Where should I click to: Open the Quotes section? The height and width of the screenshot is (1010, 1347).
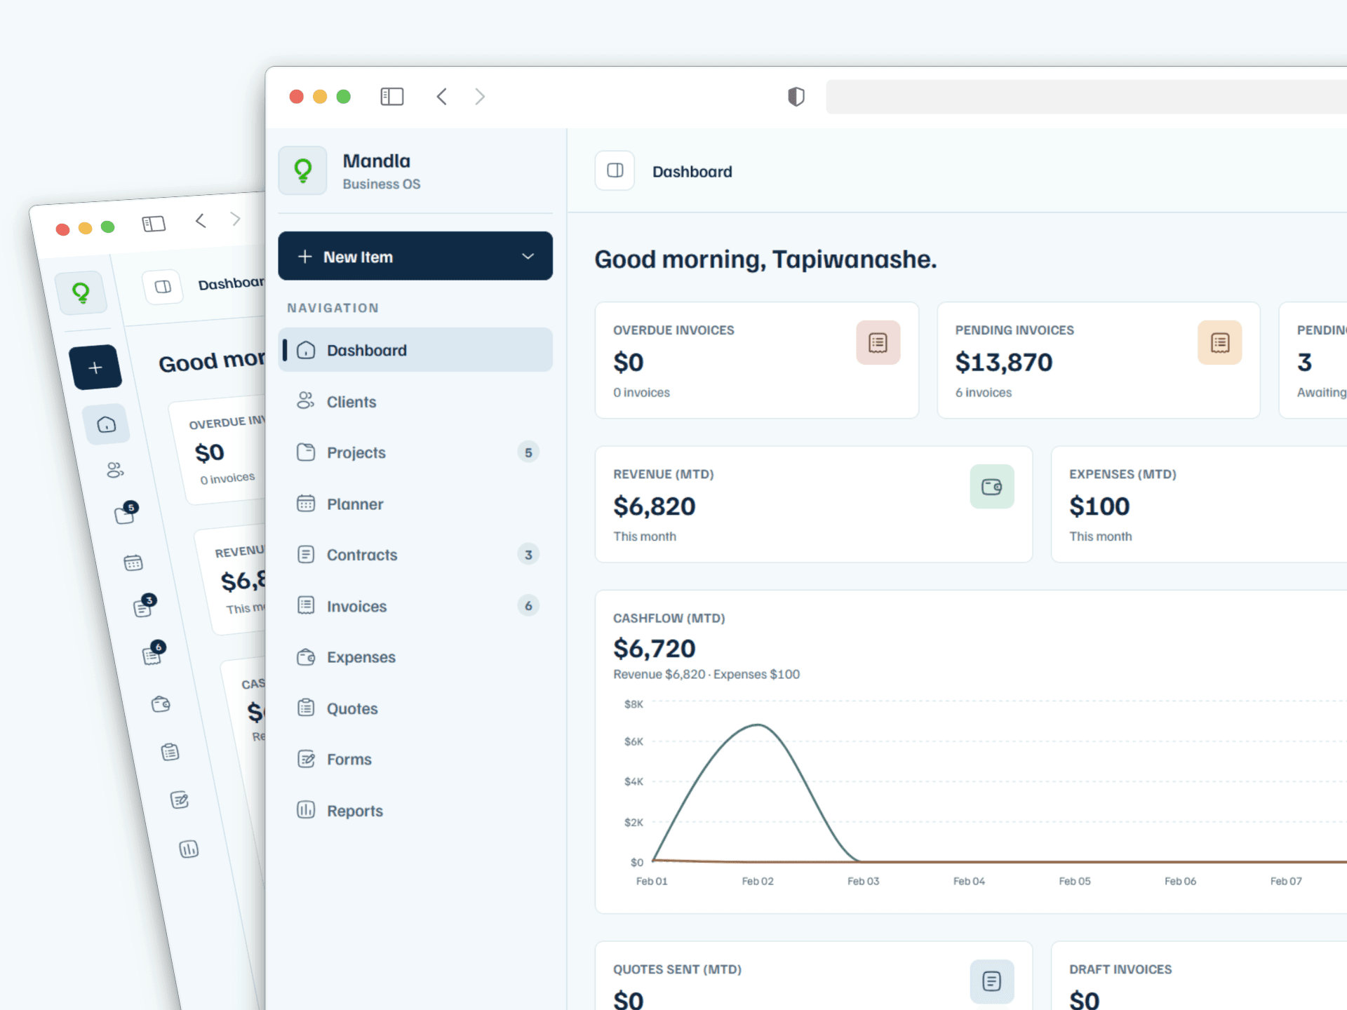[351, 708]
